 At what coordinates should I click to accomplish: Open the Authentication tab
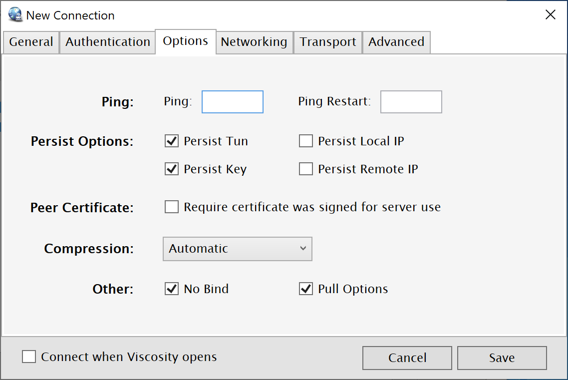(108, 42)
